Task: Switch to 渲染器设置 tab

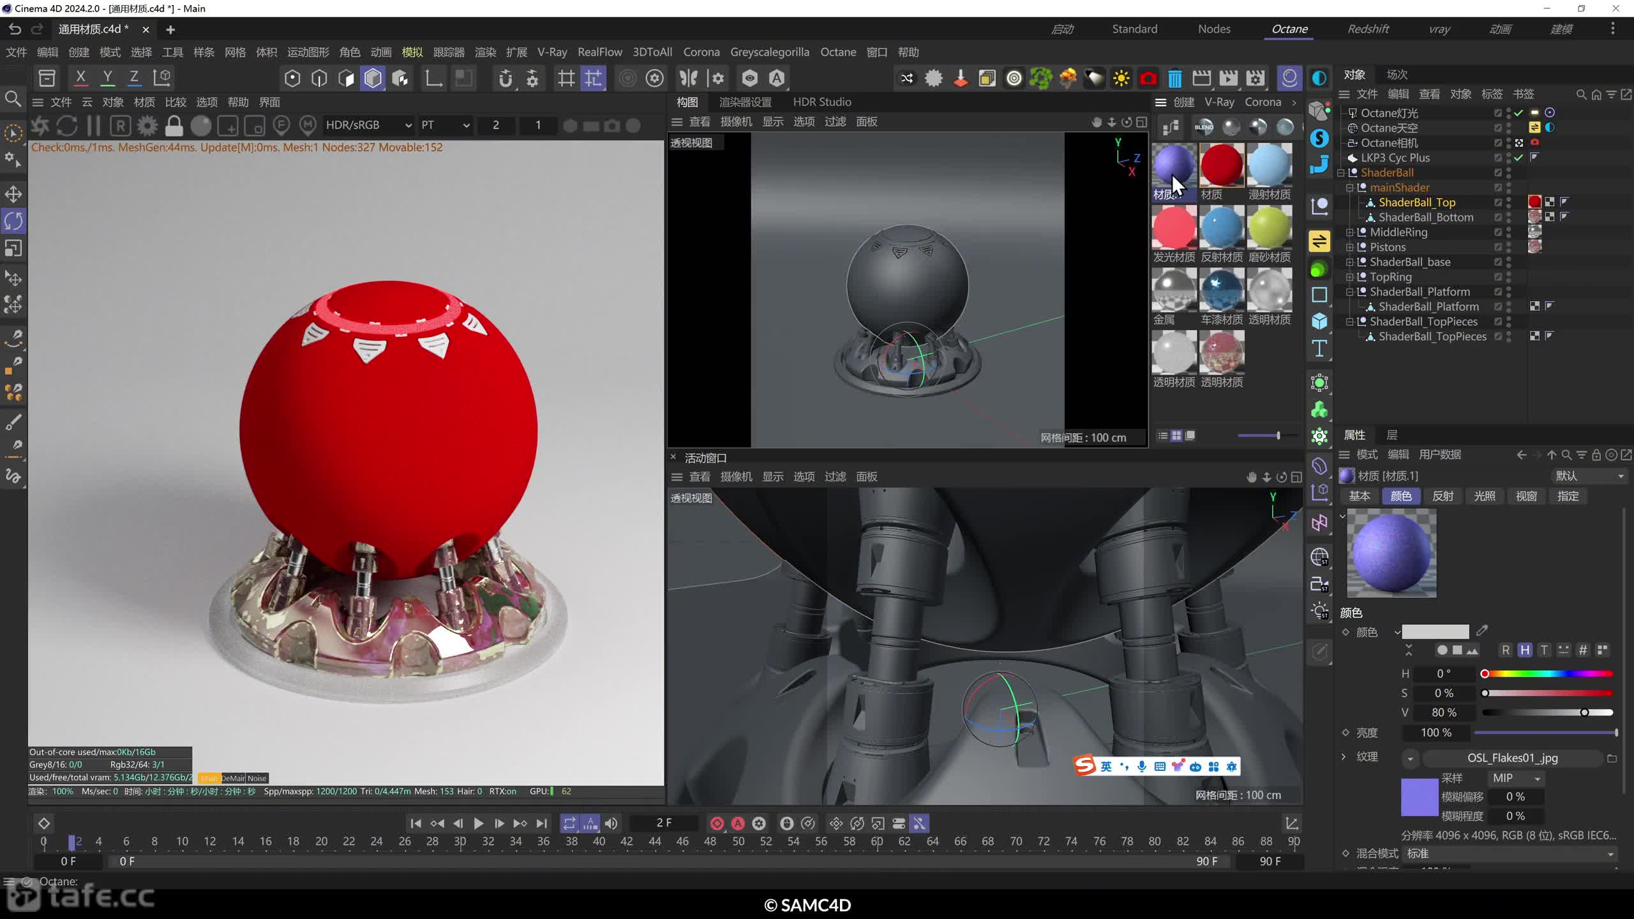Action: (745, 102)
